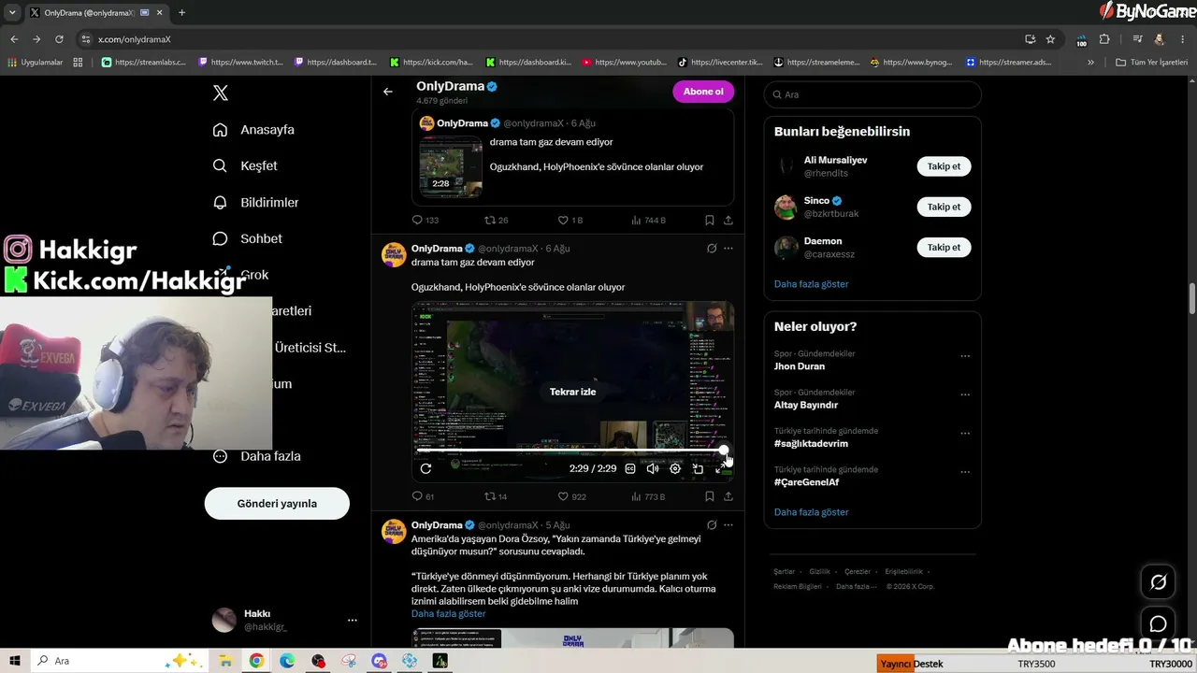Share the post with 773 B views
This screenshot has width=1197, height=673.
[728, 497]
